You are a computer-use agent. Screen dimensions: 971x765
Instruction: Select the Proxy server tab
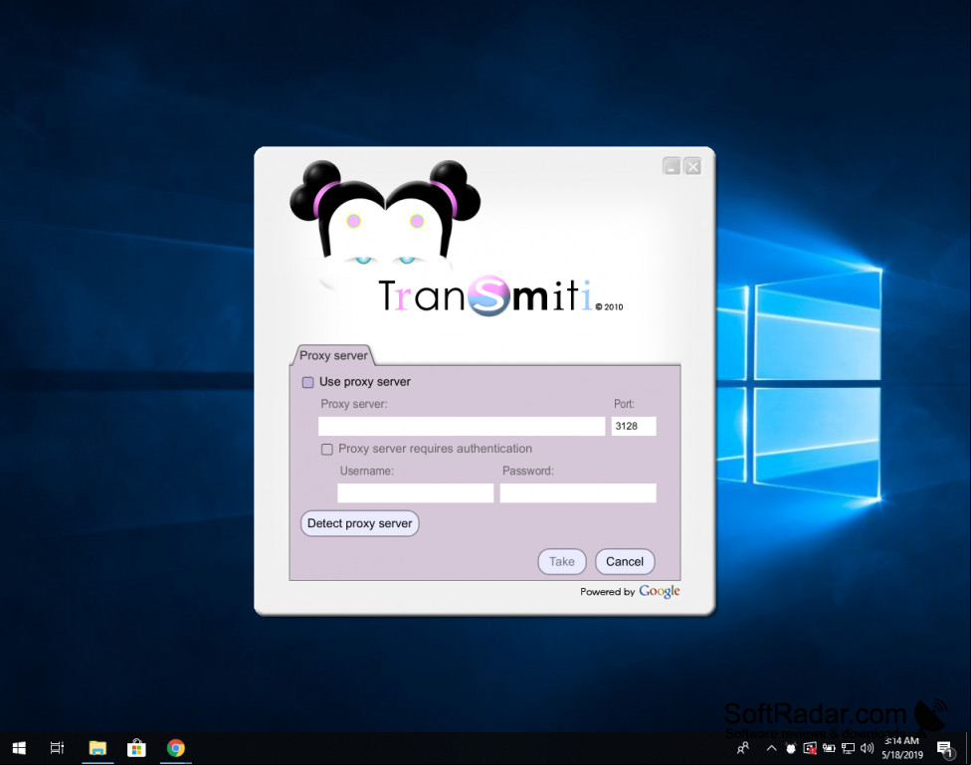click(x=333, y=355)
